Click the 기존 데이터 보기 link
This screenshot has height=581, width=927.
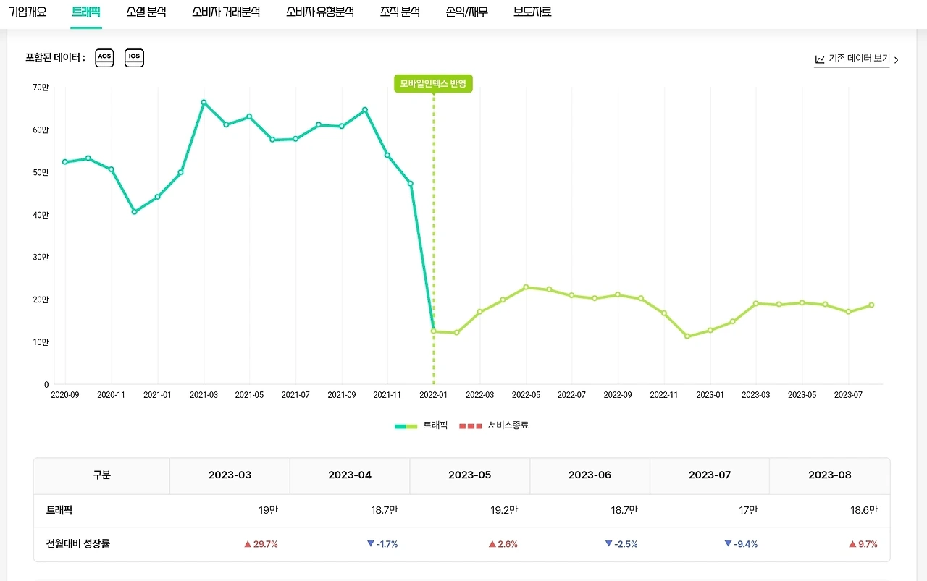[x=859, y=59]
